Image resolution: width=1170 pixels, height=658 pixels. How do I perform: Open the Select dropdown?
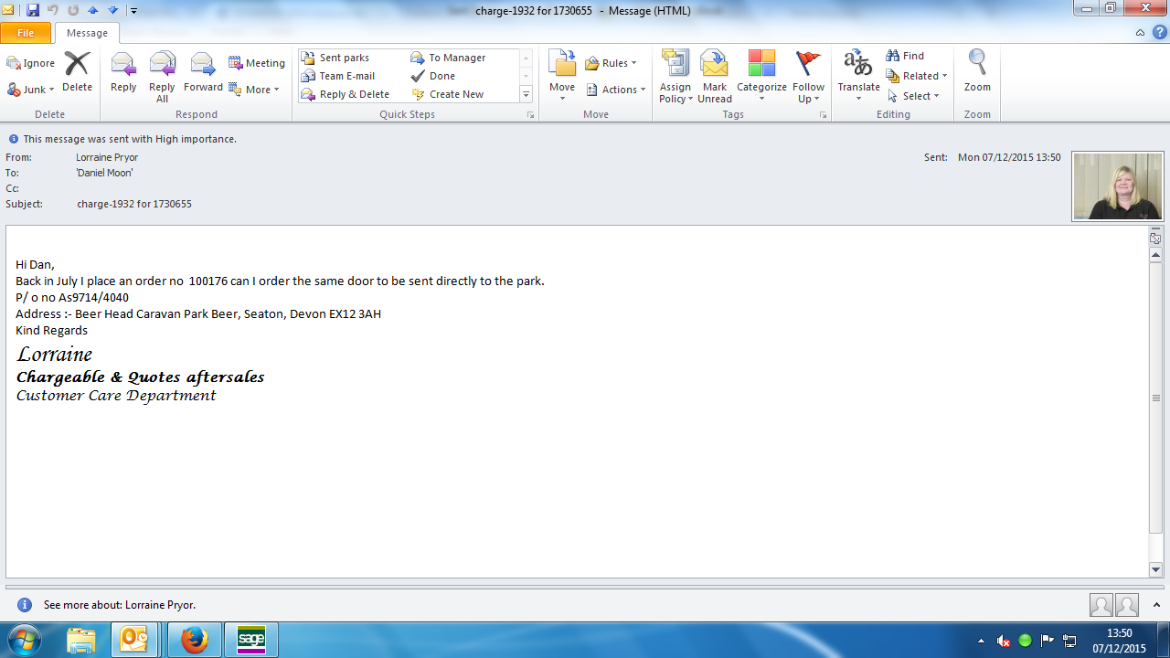click(x=912, y=96)
